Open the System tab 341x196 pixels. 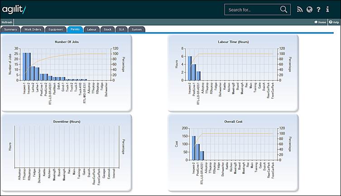[136, 29]
